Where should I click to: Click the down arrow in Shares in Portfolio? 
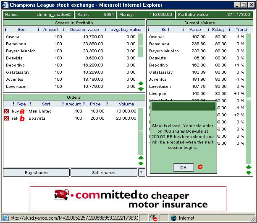pyautogui.click(x=141, y=89)
